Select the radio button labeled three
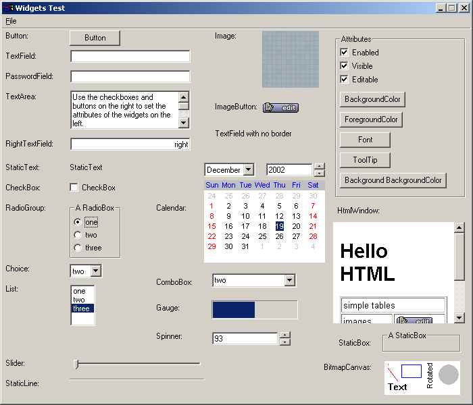 (x=78, y=248)
